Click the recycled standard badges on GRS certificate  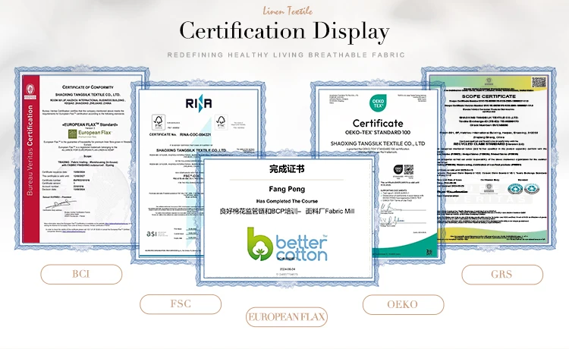(523, 189)
